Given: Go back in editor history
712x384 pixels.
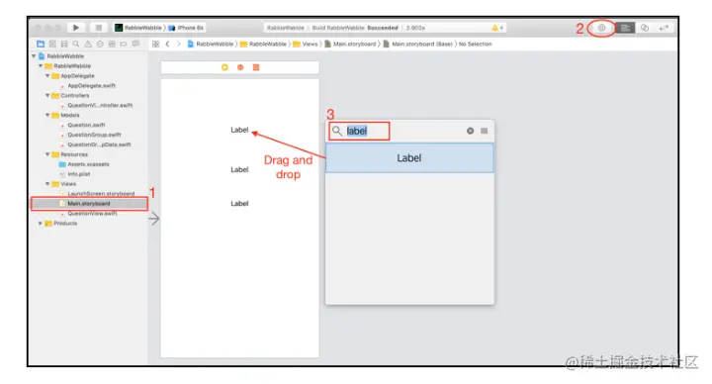Looking at the screenshot, I should pyautogui.click(x=167, y=45).
